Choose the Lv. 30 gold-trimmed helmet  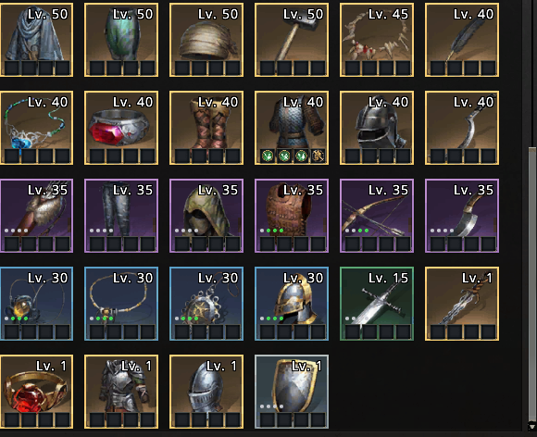point(292,304)
